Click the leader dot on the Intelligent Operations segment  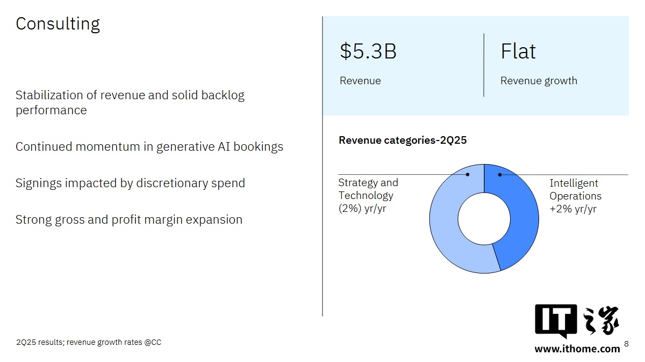[500, 174]
